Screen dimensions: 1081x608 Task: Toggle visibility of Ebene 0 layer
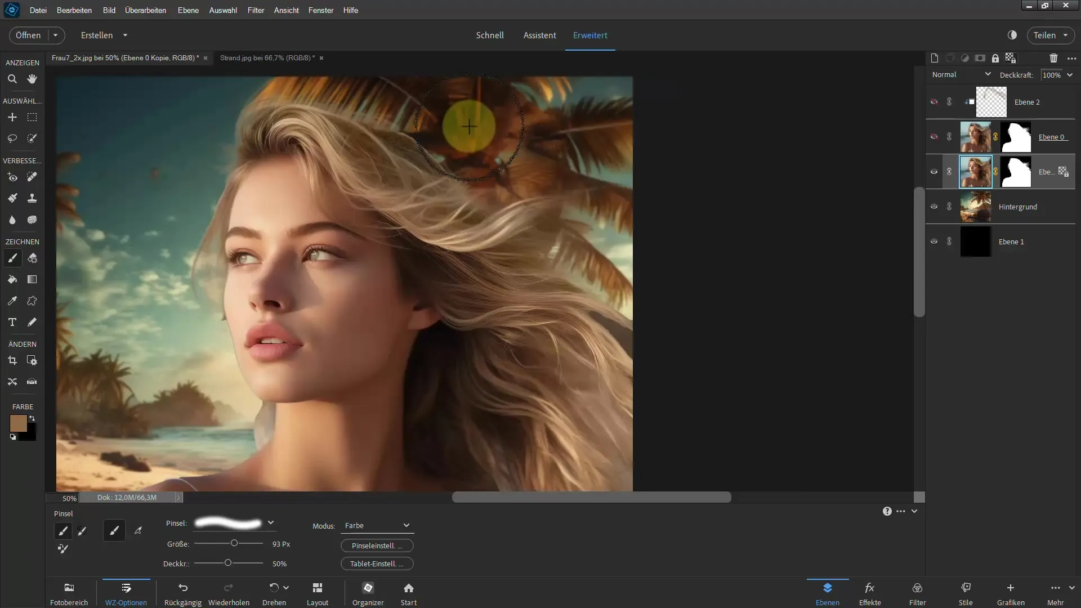click(934, 137)
